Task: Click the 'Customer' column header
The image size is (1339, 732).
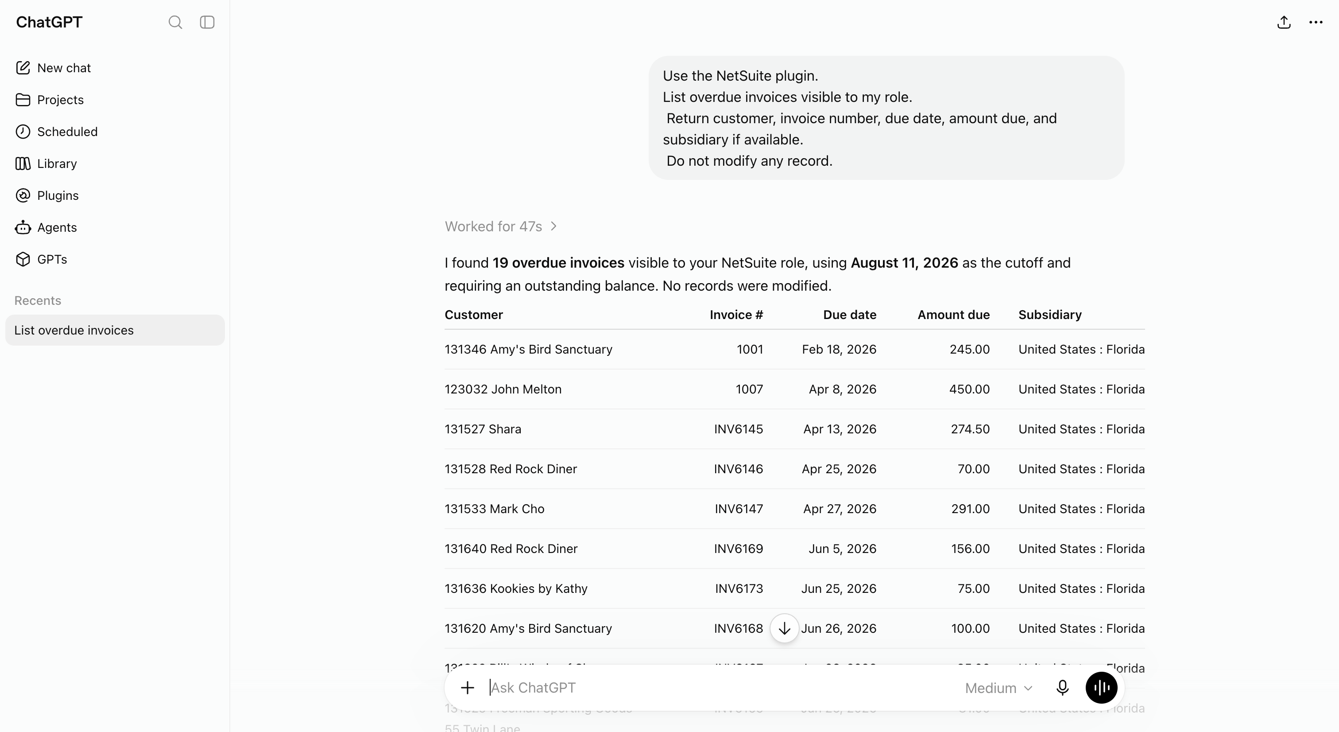Action: pyautogui.click(x=473, y=315)
